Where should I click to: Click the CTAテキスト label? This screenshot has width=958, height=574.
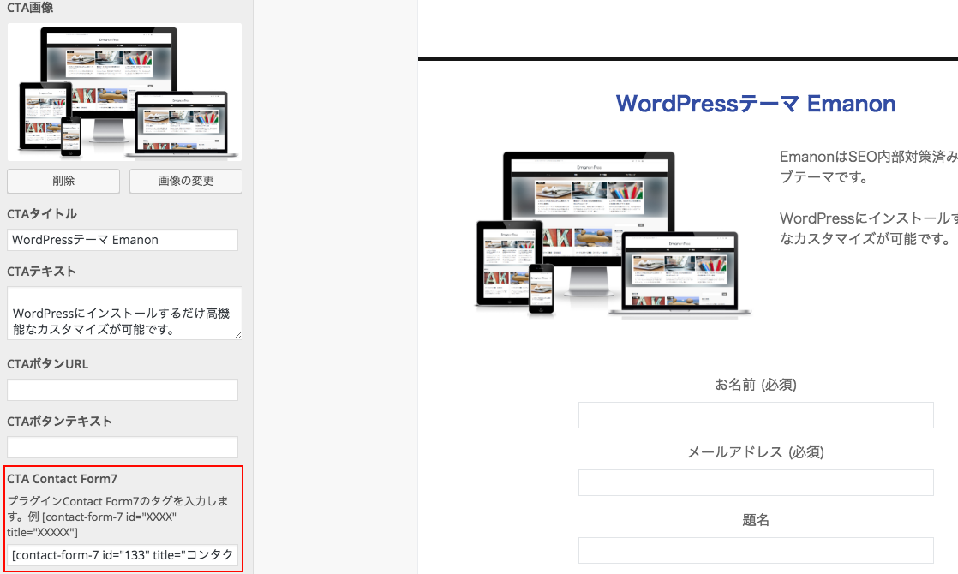click(41, 272)
